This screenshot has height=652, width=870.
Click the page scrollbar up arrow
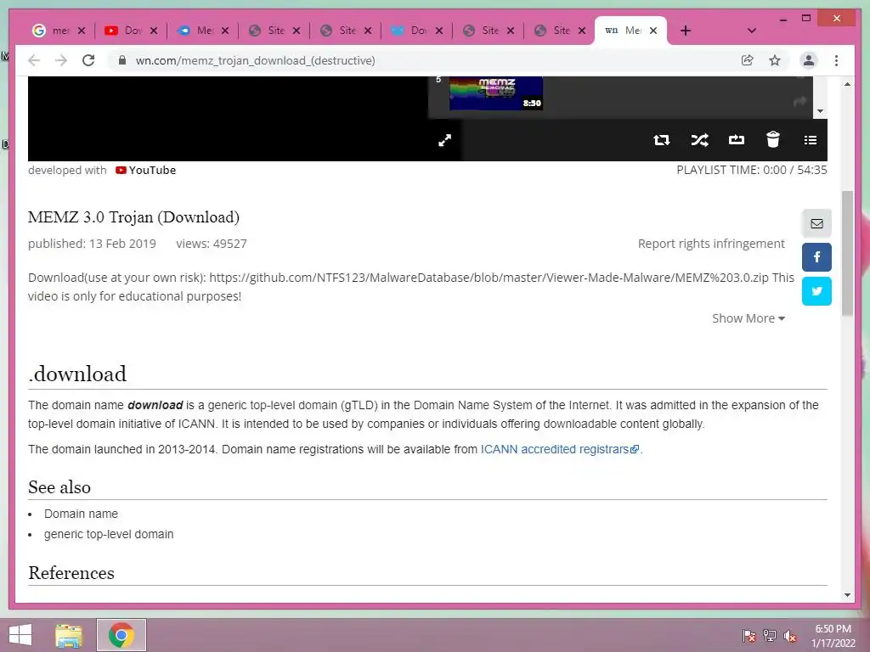click(847, 84)
